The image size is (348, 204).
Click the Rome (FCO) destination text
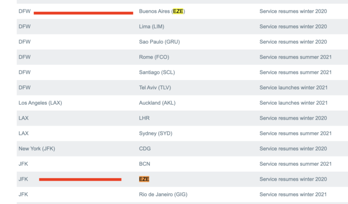[x=153, y=57]
